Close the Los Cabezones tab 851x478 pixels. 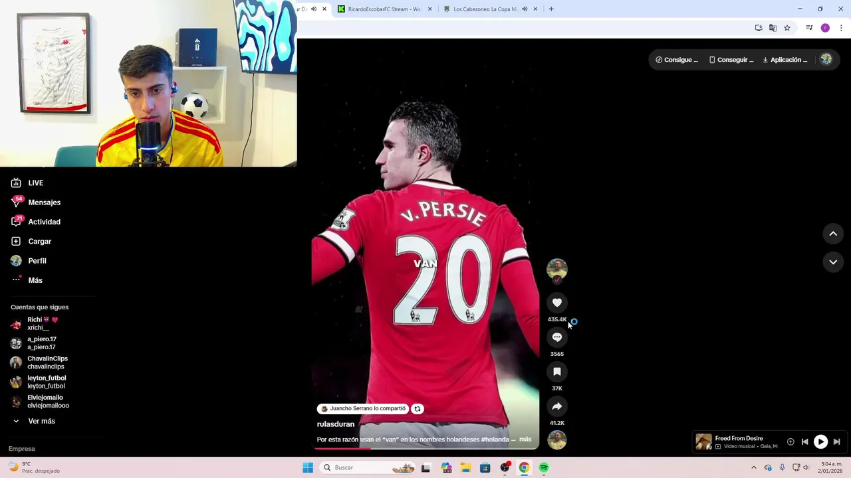click(535, 9)
